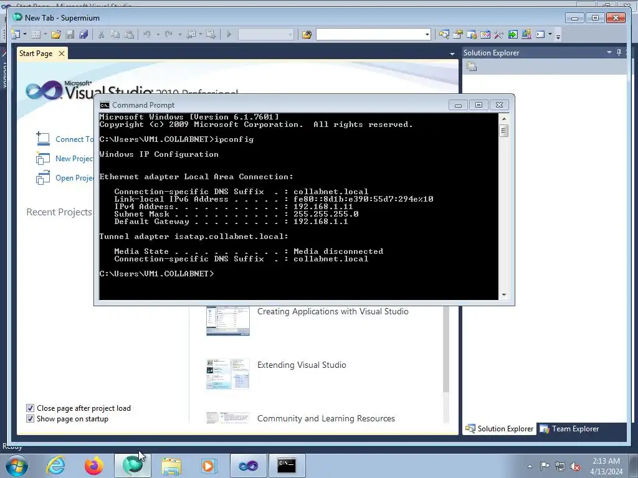Click icon beside Open Project link
This screenshot has width=638, height=478.
(43, 177)
